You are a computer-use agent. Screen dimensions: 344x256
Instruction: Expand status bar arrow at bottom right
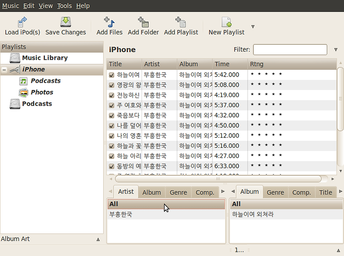click(x=339, y=250)
